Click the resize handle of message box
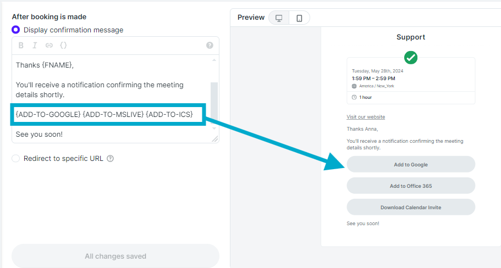The width and height of the screenshot is (501, 268). click(x=215, y=139)
